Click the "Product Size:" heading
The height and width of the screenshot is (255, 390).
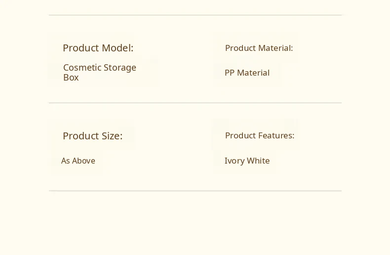92,136
